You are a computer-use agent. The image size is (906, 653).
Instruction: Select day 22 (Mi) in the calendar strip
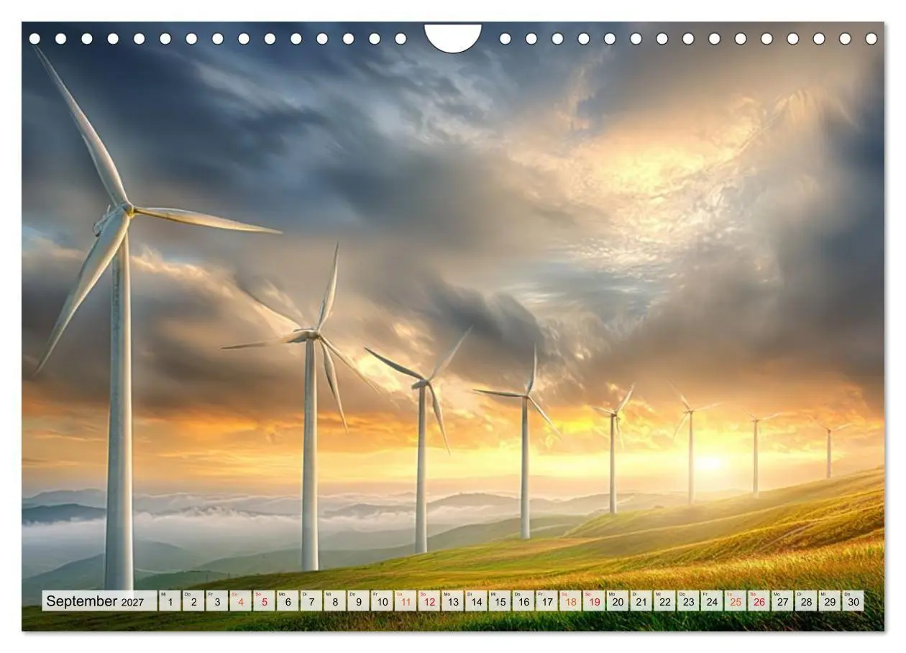(664, 601)
